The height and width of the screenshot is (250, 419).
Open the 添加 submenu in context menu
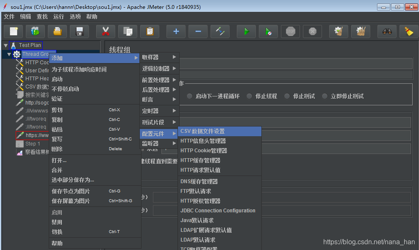(x=94, y=58)
